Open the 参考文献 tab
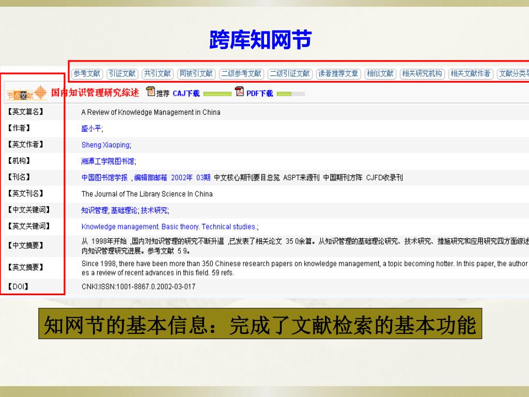Screen dimensions: 529x397 (x=87, y=73)
